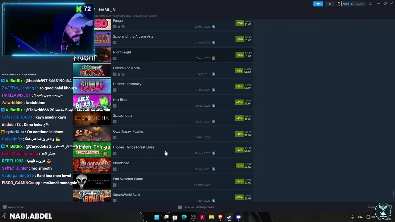Viewport: 395px width, 222px height.
Task: Click the -77% discount on Bloodshed
Action: click(239, 166)
